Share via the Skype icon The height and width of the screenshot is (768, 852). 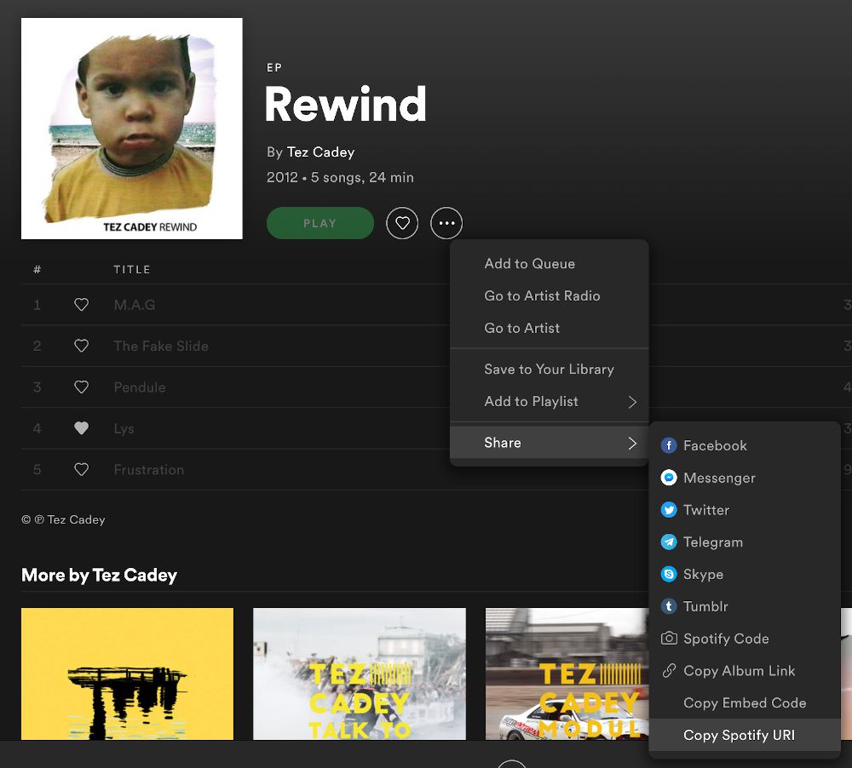(669, 574)
